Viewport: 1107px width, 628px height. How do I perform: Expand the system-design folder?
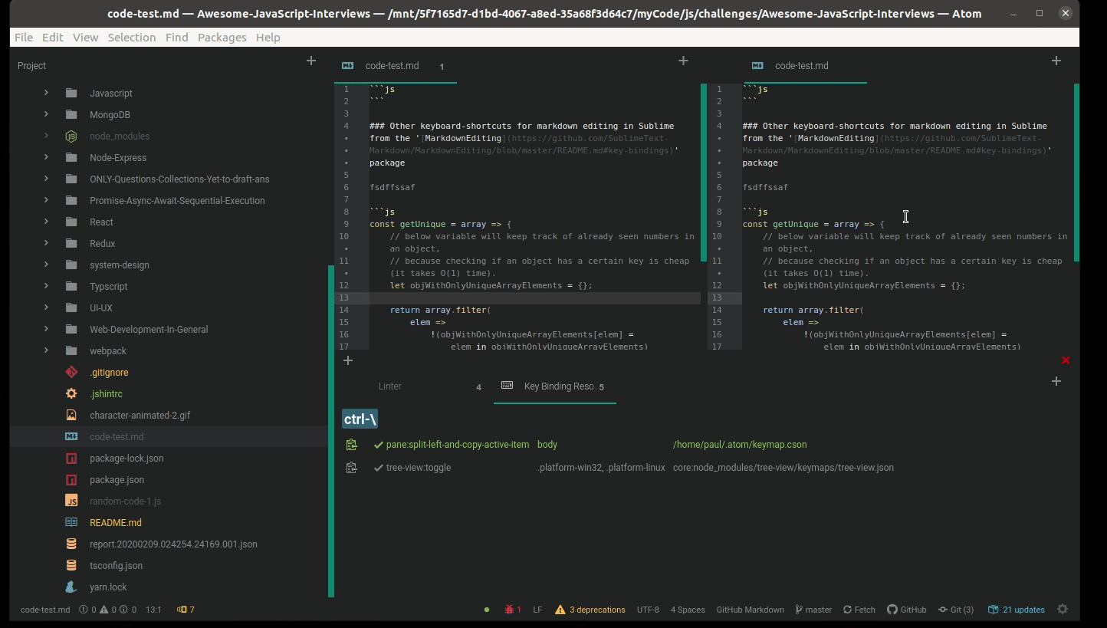(46, 265)
